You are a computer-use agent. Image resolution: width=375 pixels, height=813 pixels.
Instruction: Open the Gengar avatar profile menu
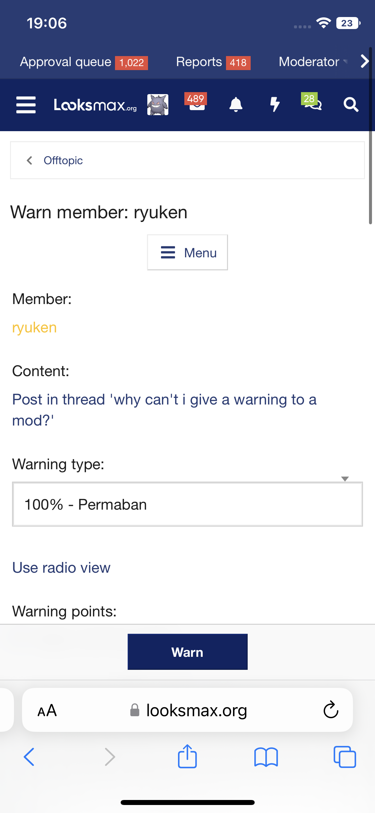pyautogui.click(x=158, y=105)
